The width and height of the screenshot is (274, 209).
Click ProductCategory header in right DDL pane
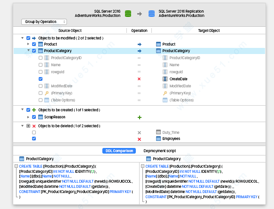click(166, 159)
